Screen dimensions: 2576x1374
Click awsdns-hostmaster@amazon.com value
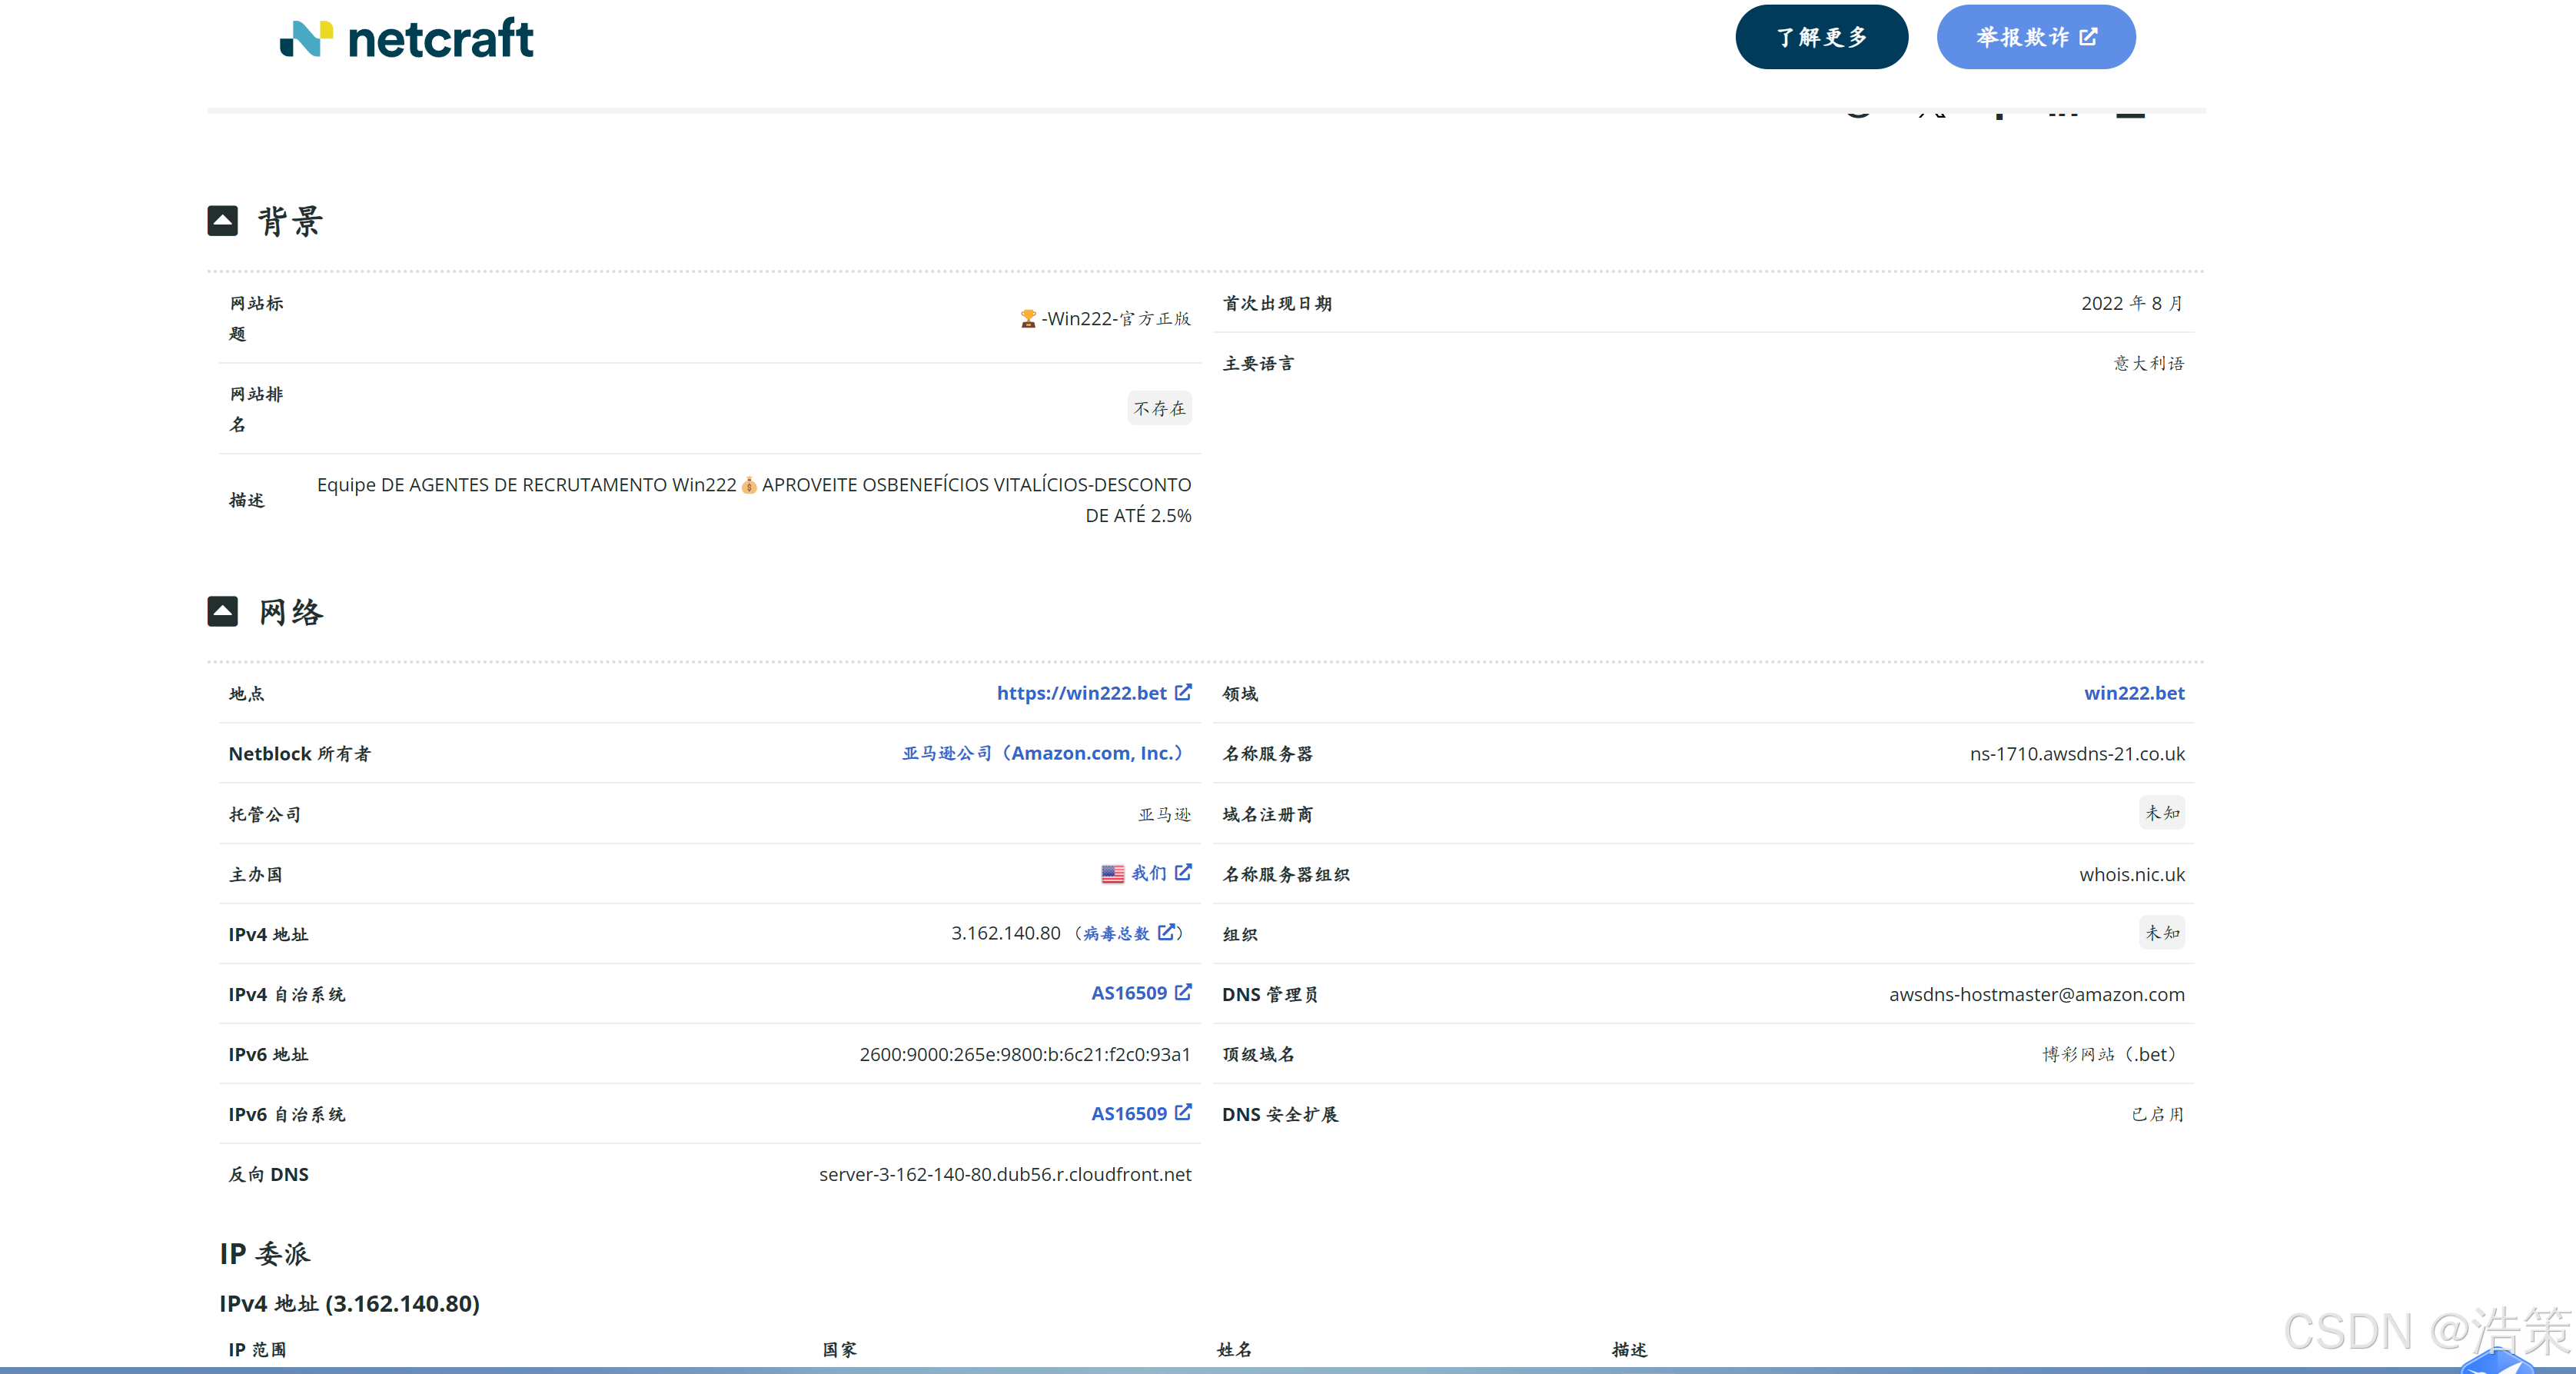click(2036, 994)
